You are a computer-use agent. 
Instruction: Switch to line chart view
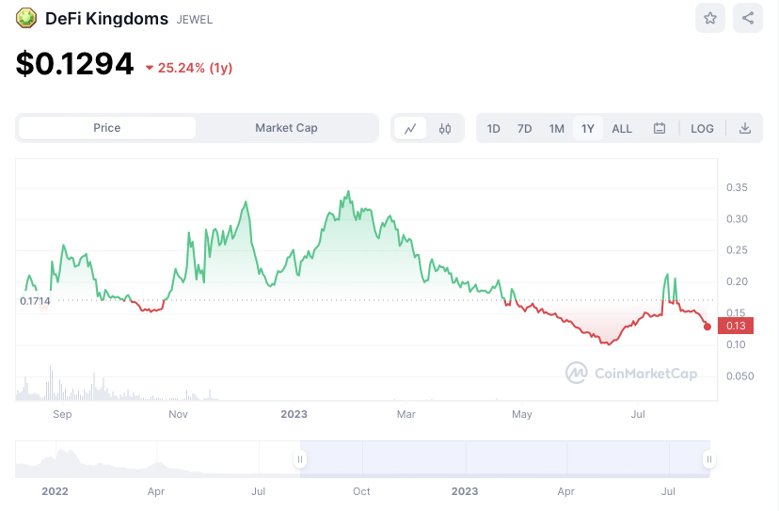coord(410,129)
